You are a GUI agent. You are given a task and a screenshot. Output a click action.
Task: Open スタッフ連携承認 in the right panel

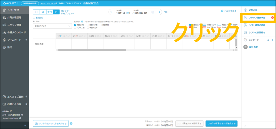257,18
